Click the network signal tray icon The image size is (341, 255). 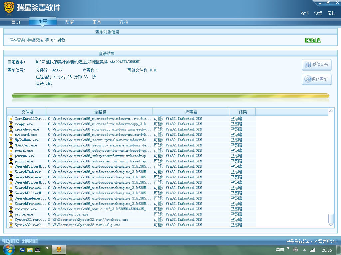click(313, 250)
